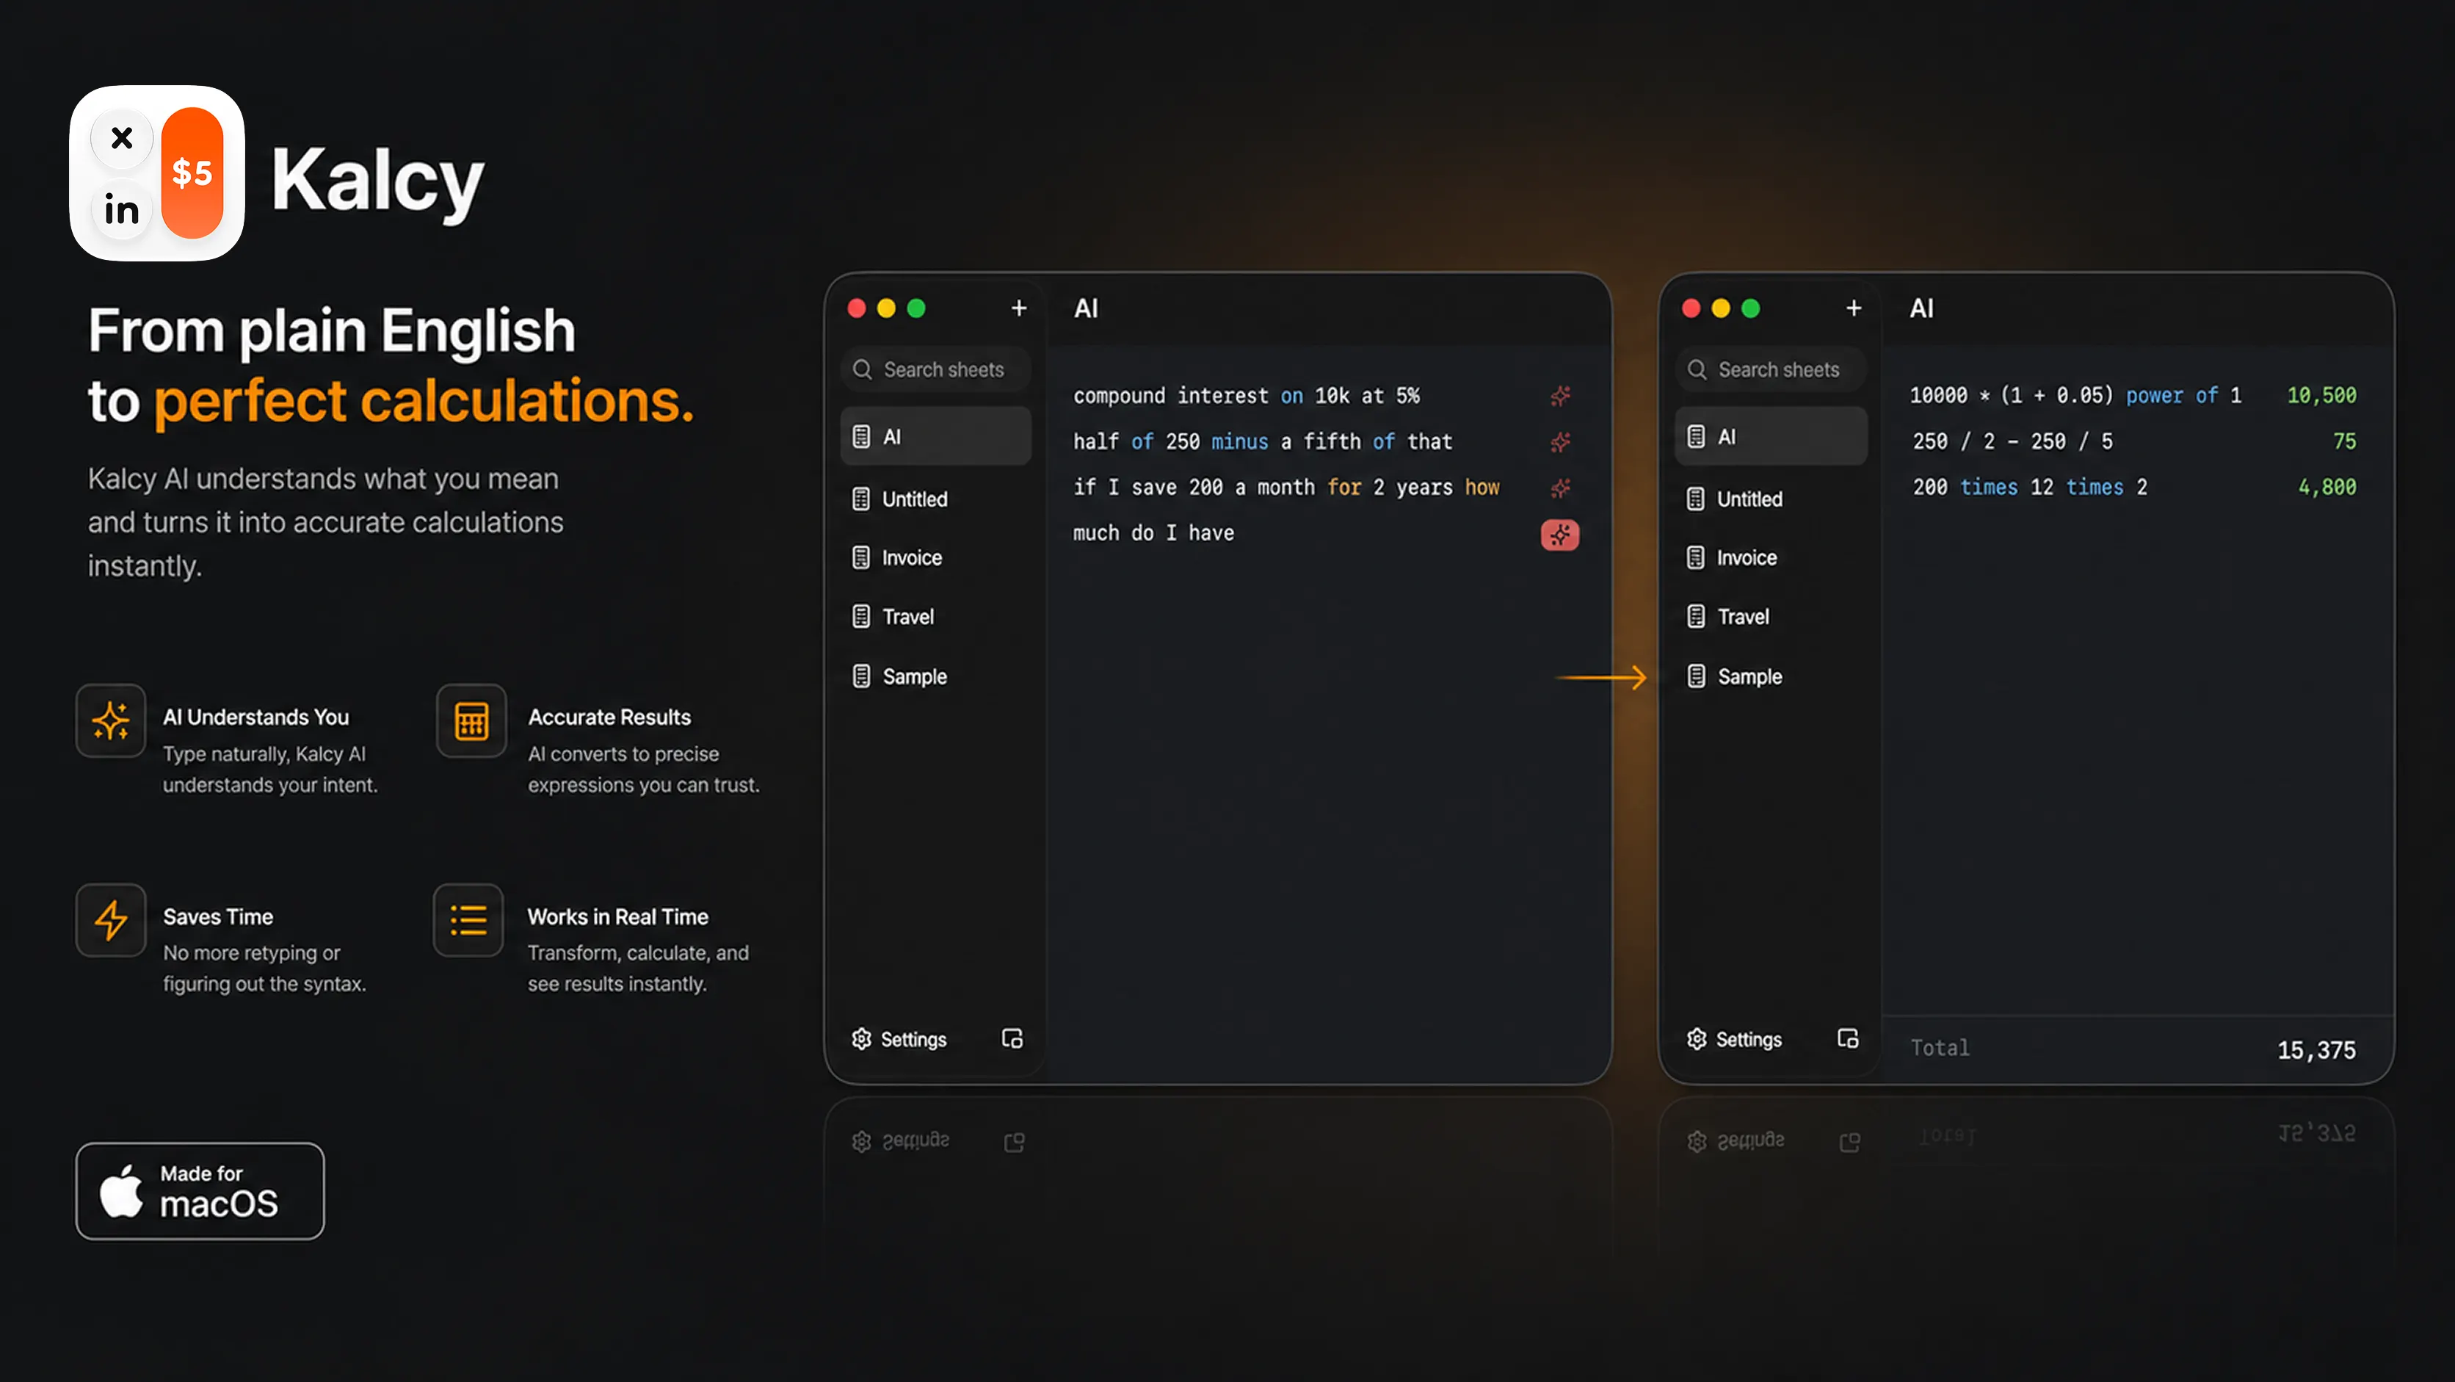Image resolution: width=2455 pixels, height=1382 pixels.
Task: Click the Saves Time lightning icon
Action: click(x=111, y=920)
